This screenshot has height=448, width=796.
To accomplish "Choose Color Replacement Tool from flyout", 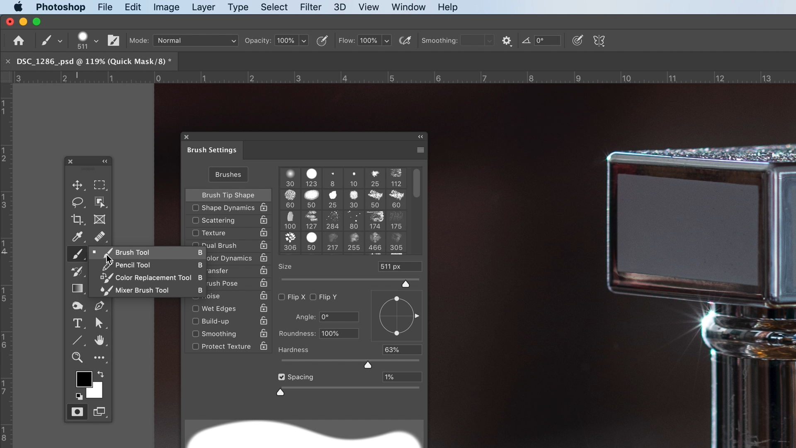I will click(148, 278).
